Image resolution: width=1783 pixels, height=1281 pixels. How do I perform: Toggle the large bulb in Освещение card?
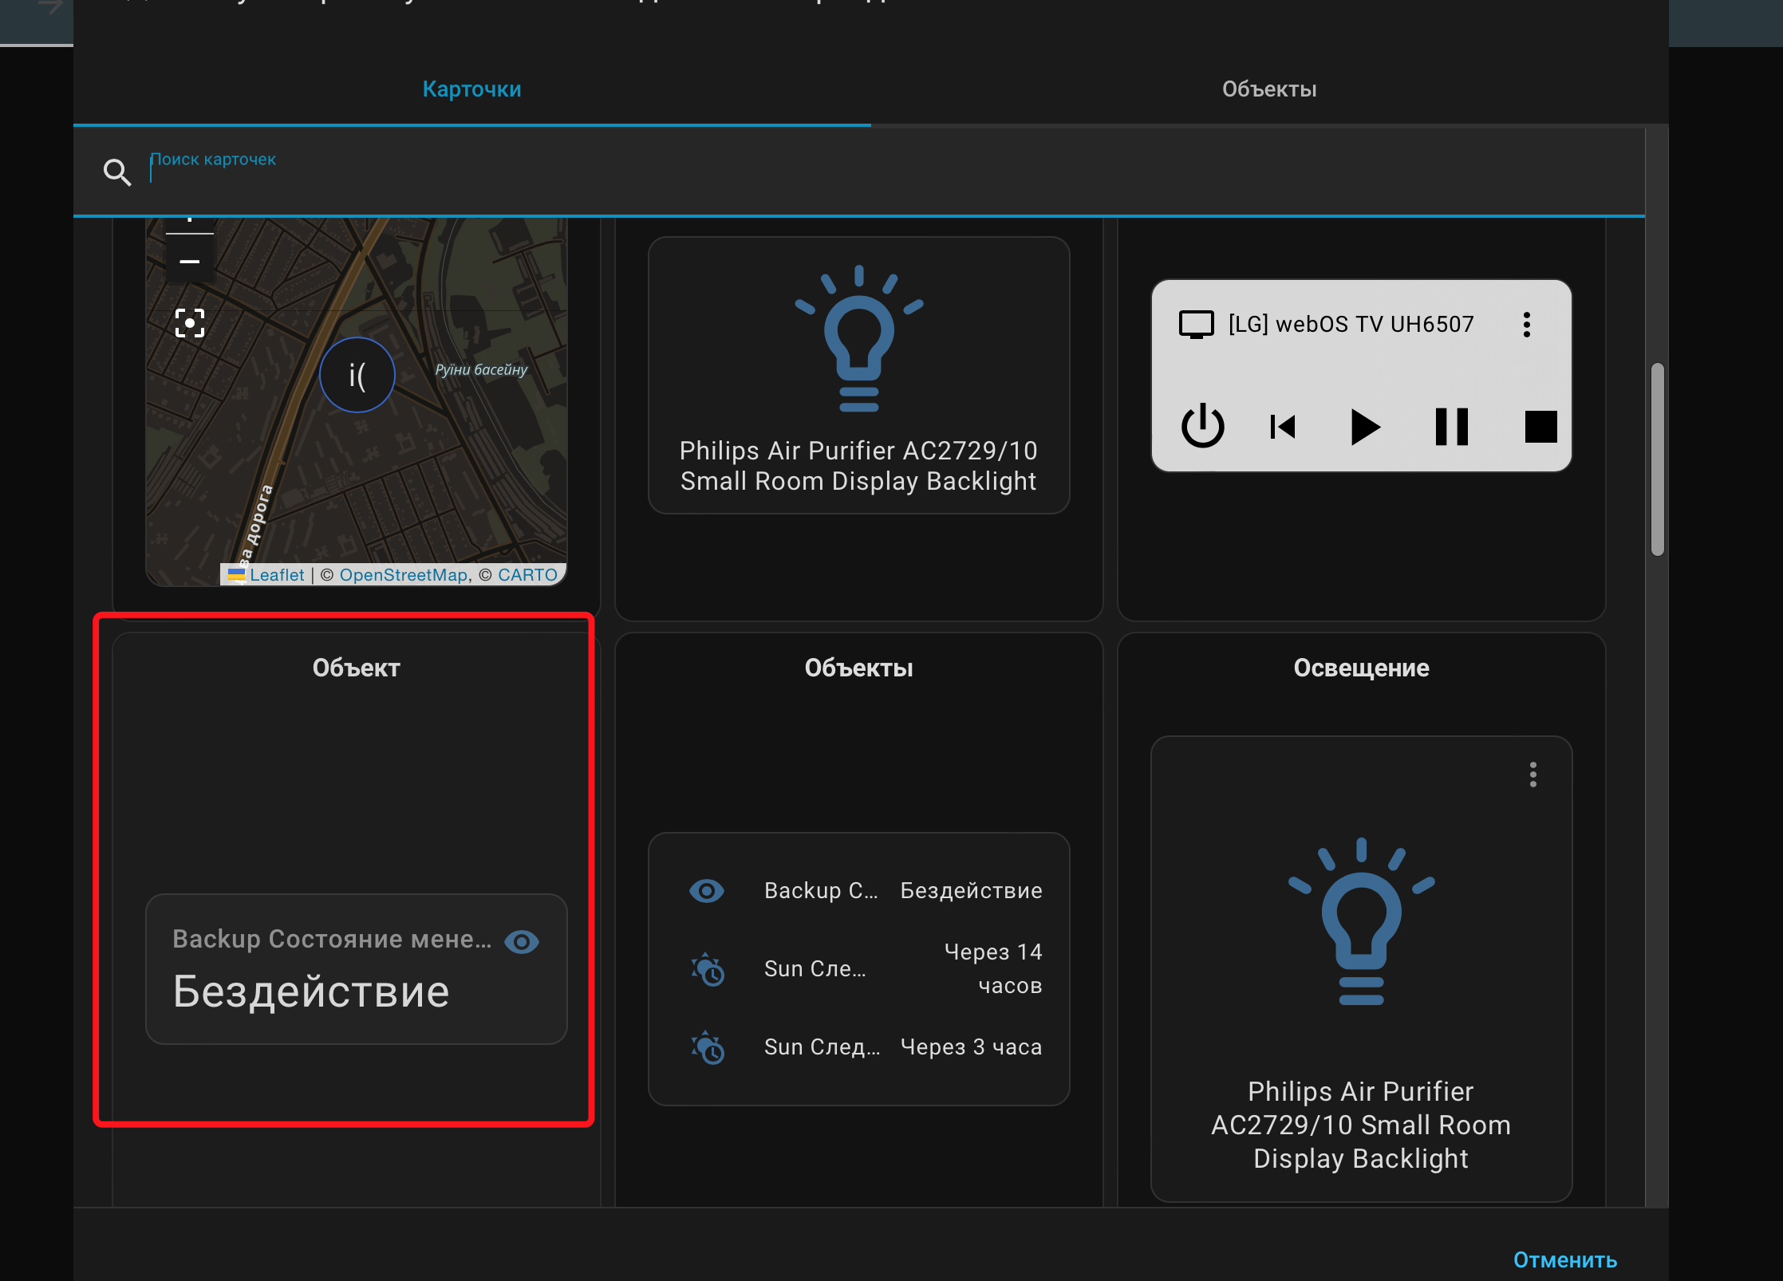(x=1361, y=921)
